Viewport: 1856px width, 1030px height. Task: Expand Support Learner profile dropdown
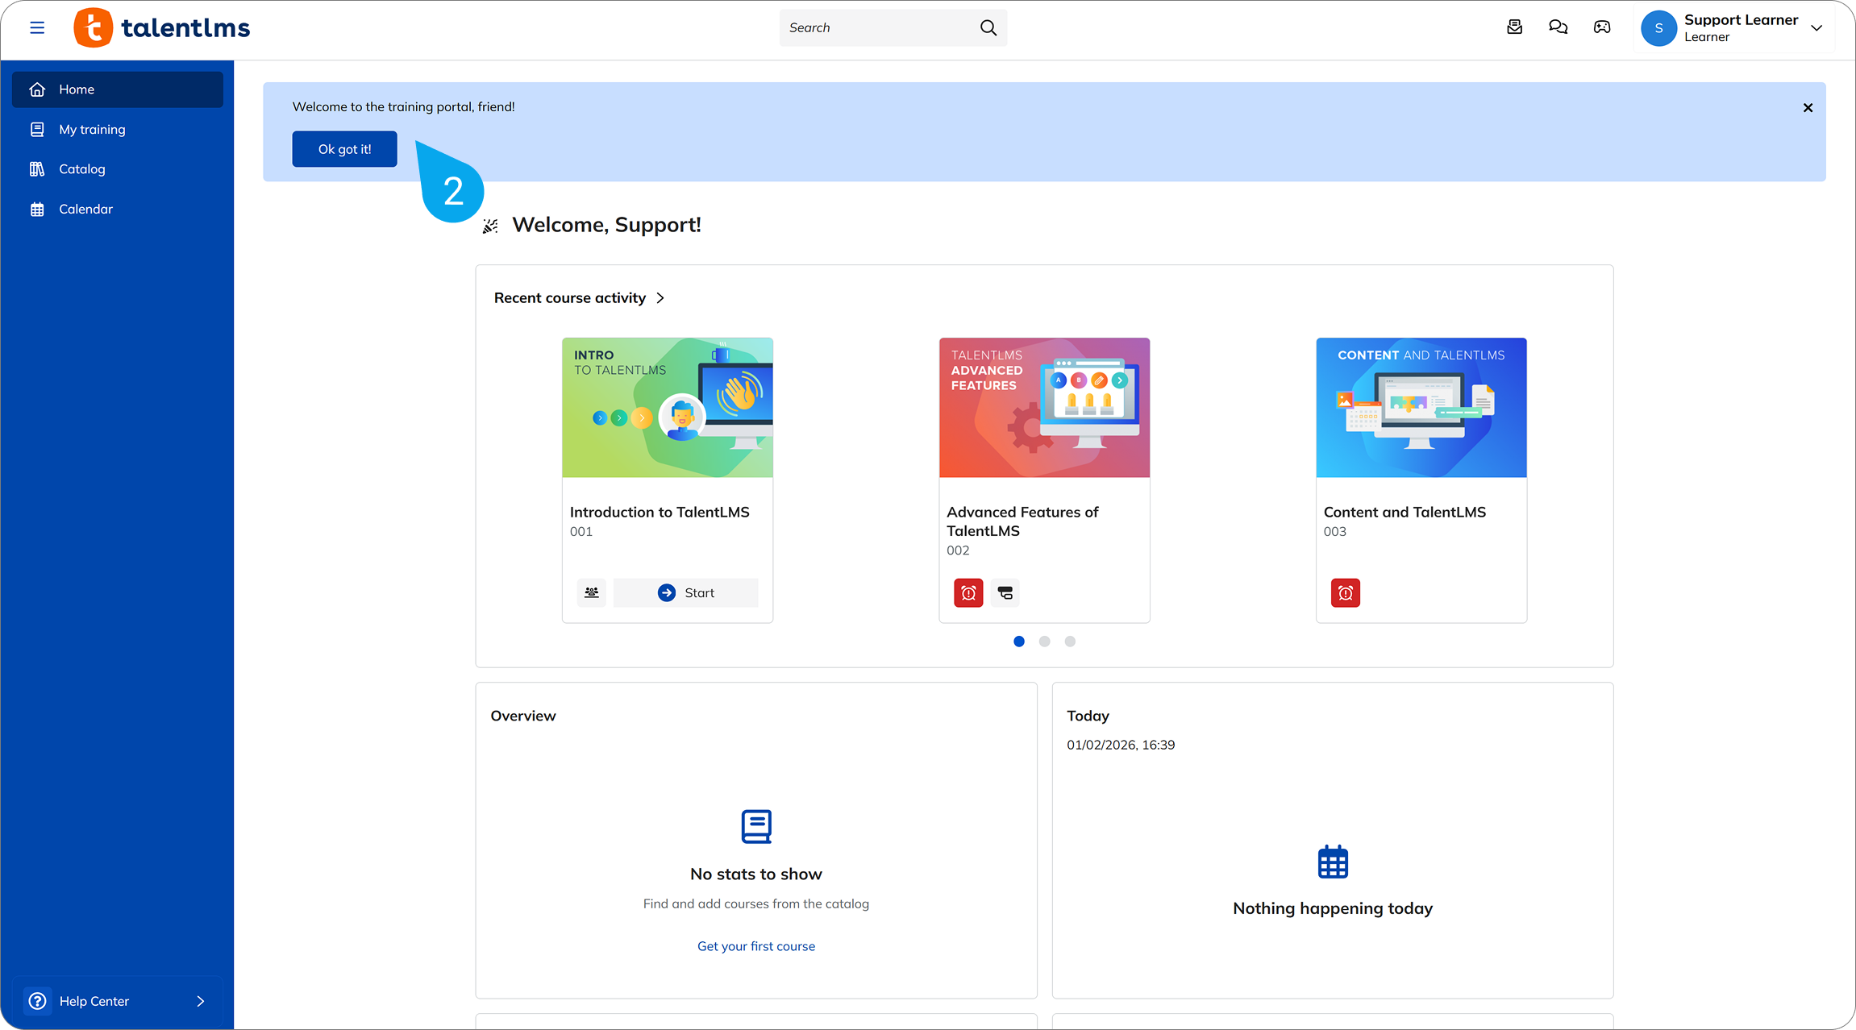[1816, 28]
